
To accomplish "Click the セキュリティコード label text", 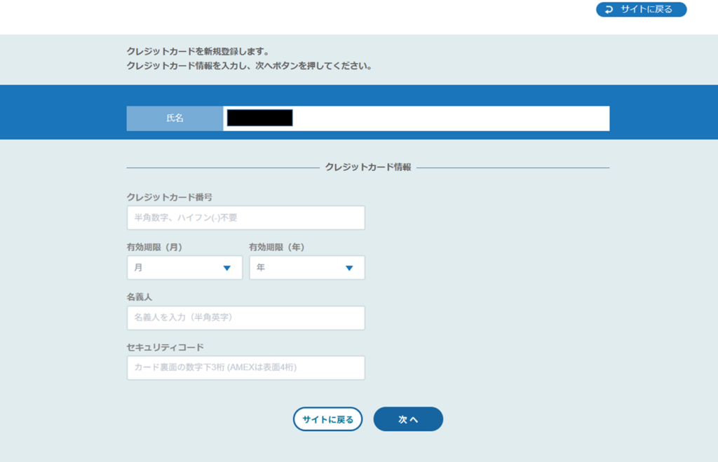I will tap(165, 347).
